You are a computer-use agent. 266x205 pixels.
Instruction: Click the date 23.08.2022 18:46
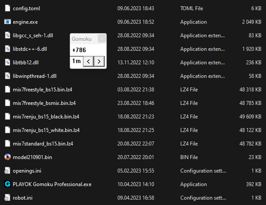pyautogui.click(x=136, y=103)
